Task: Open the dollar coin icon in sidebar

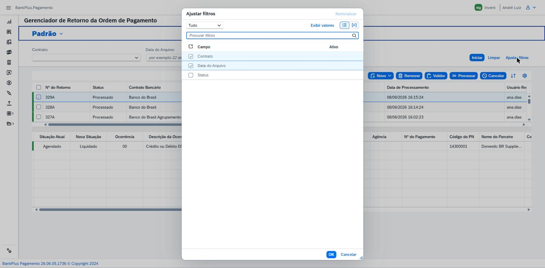Action: [9, 83]
